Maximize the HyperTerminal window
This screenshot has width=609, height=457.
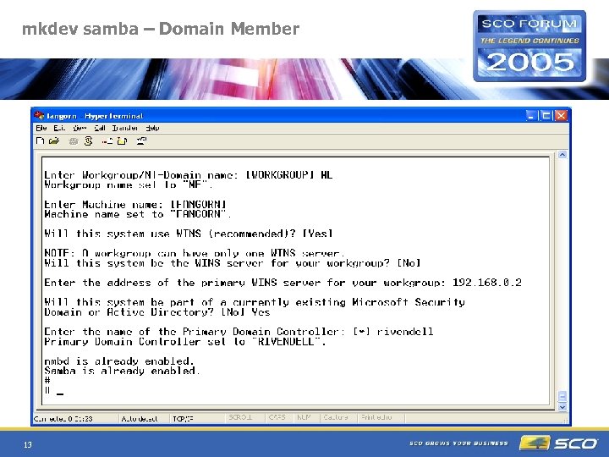(546, 115)
